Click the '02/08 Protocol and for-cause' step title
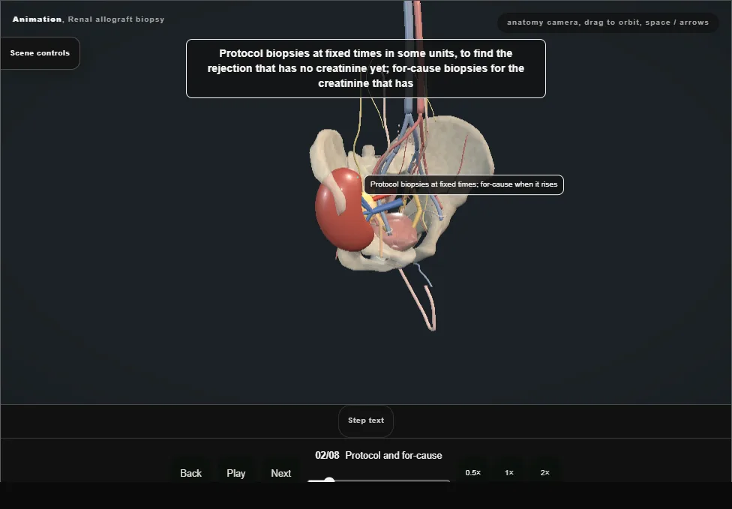Screen dimensions: 732x509 [379, 455]
